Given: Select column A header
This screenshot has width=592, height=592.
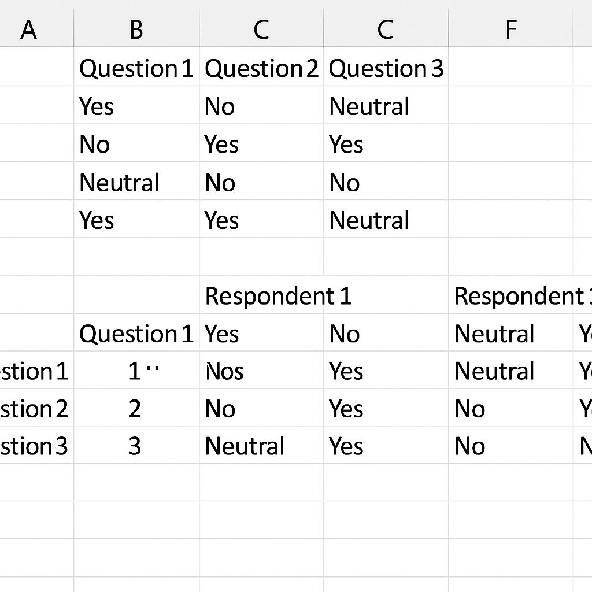Looking at the screenshot, I should point(29,29).
